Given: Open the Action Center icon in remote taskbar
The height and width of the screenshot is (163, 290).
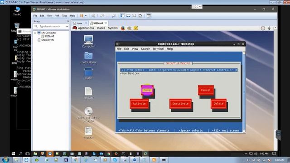Looking at the screenshot, I should (x=274, y=153).
